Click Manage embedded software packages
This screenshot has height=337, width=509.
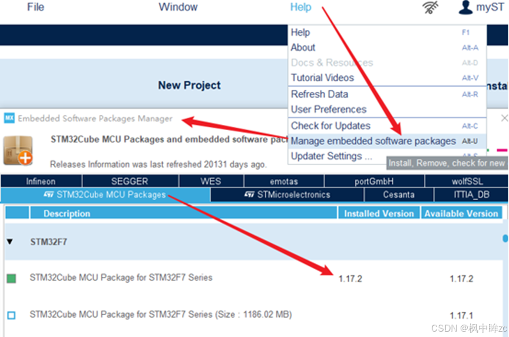click(386, 141)
